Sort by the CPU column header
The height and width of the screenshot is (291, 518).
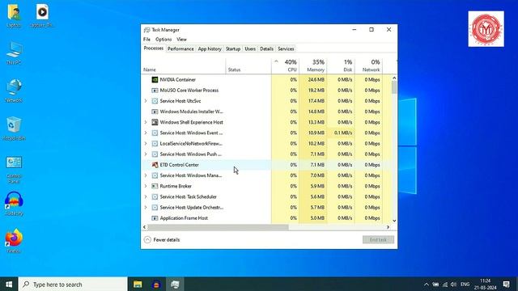pos(286,65)
